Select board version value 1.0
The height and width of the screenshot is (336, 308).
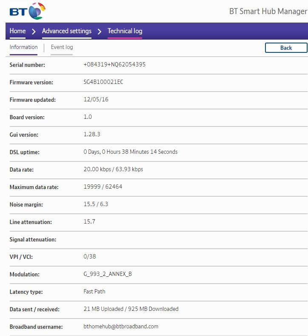click(88, 117)
